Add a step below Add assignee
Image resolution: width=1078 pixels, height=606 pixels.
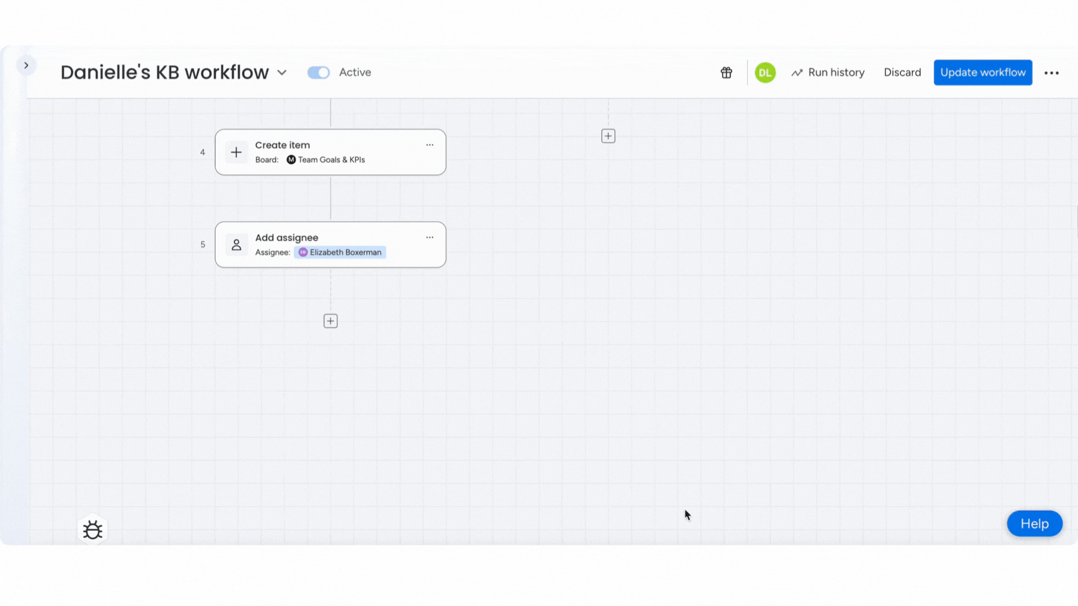click(x=331, y=321)
